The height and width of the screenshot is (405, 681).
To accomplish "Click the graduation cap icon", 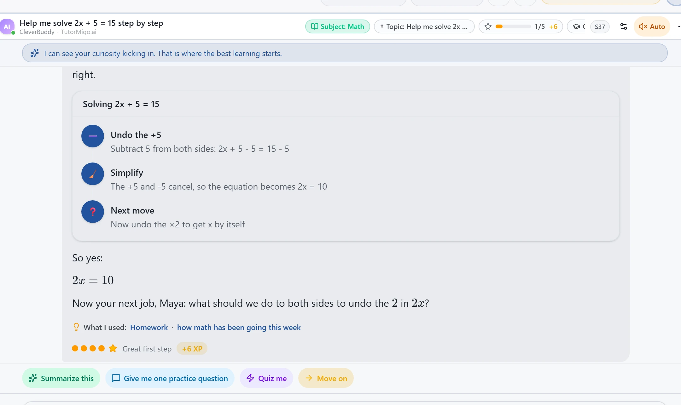I will click(576, 27).
